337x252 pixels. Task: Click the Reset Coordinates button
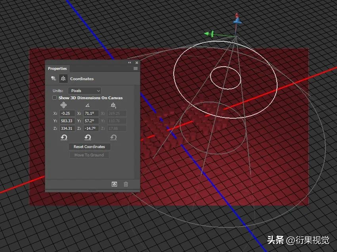89,147
